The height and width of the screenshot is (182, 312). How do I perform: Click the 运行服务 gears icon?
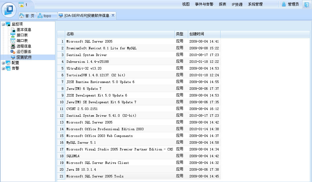coord(13,52)
